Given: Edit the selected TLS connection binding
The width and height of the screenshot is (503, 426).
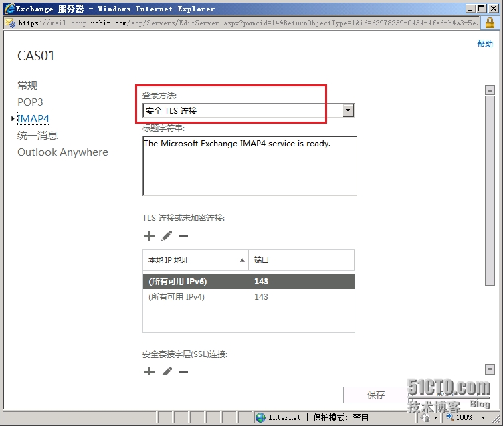Looking at the screenshot, I should click(x=167, y=236).
